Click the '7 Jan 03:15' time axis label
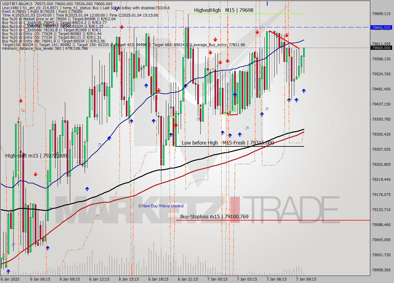Image resolution: width=394 pixels, height=283 pixels. [247, 279]
